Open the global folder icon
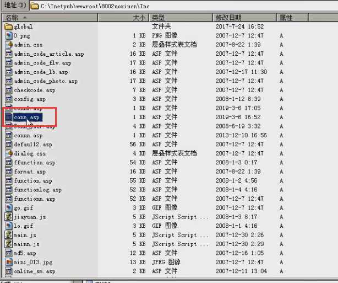The image size is (338, 283). (9, 26)
